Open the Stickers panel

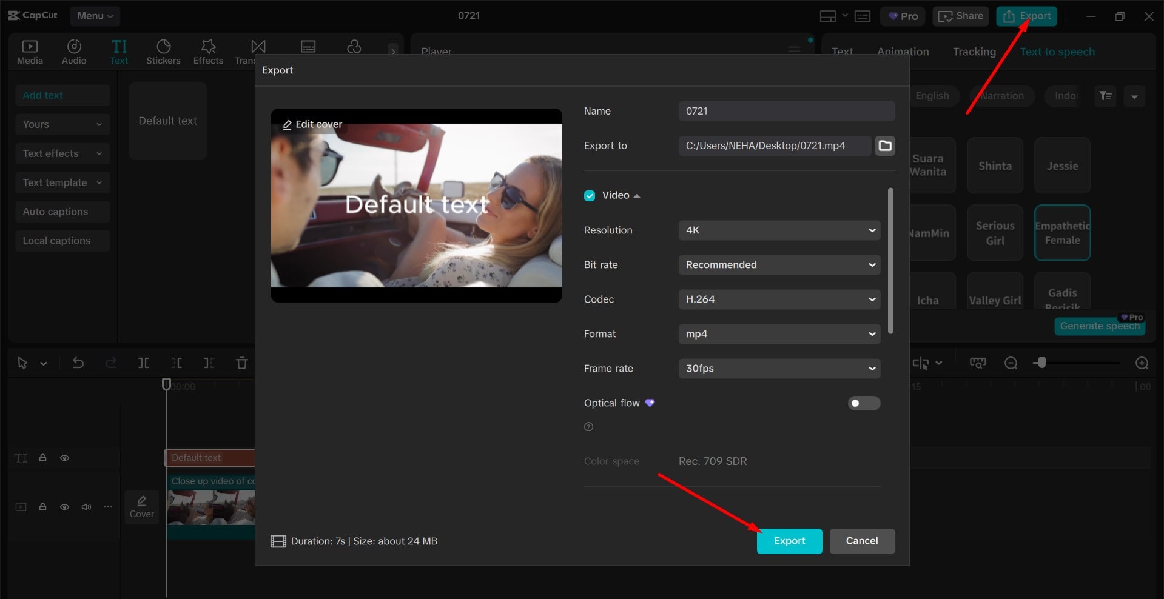click(163, 52)
